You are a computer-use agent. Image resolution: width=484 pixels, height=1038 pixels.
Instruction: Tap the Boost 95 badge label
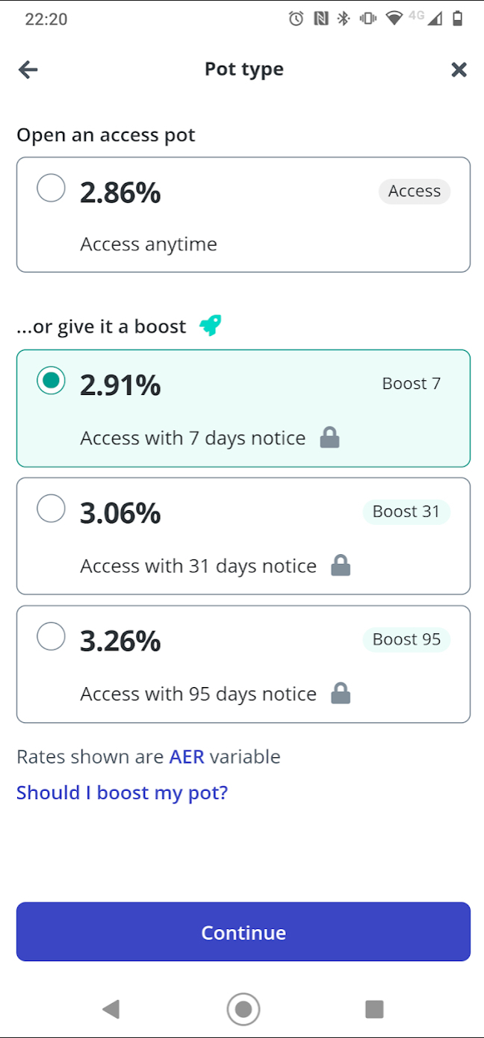[x=406, y=639]
